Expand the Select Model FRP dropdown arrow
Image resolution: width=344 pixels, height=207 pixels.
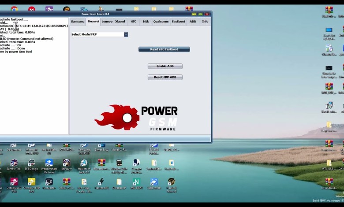(x=126, y=34)
